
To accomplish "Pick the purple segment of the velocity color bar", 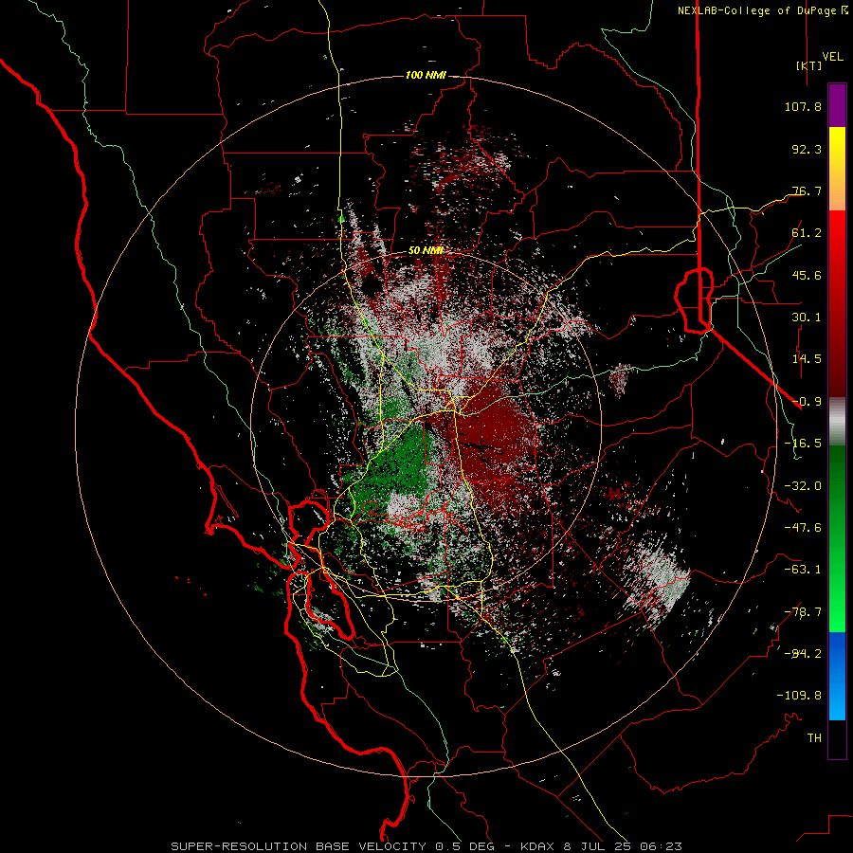I will [x=837, y=105].
